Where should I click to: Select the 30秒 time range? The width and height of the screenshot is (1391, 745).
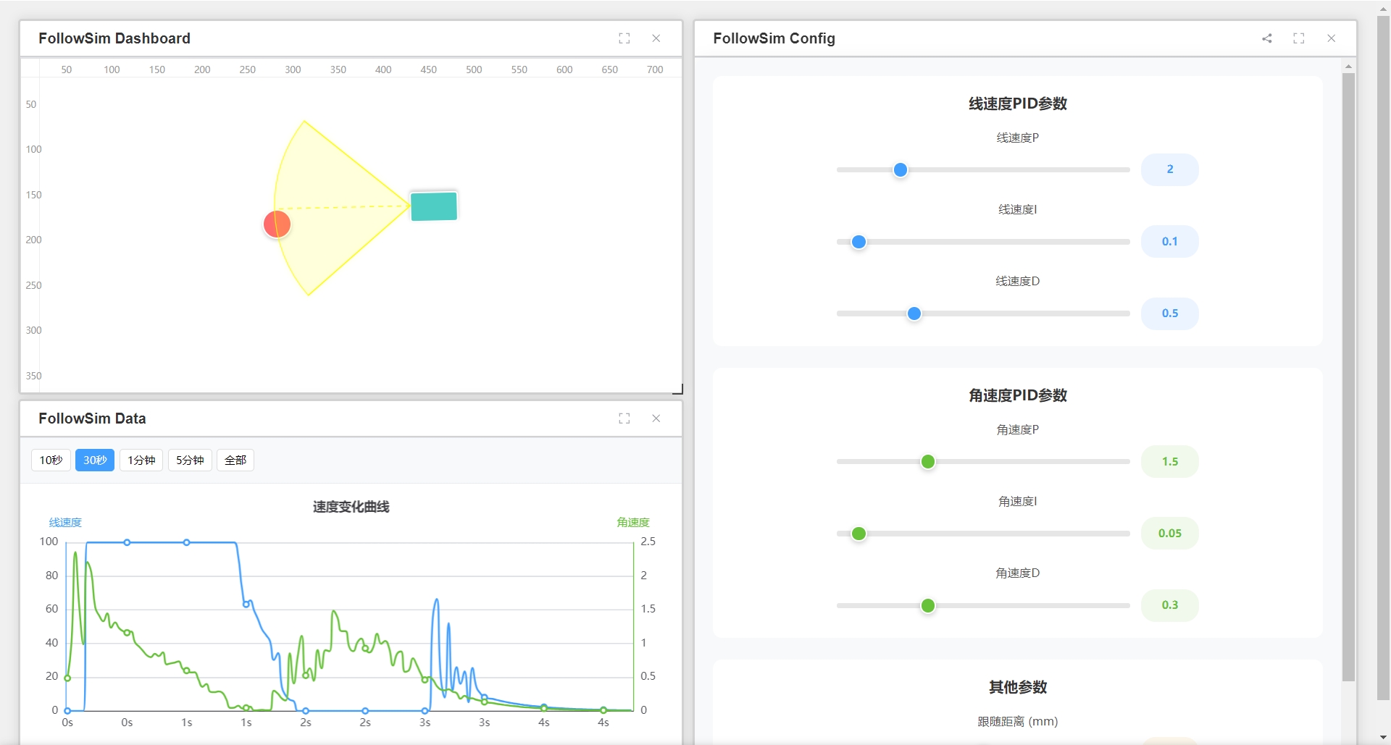[x=95, y=460]
